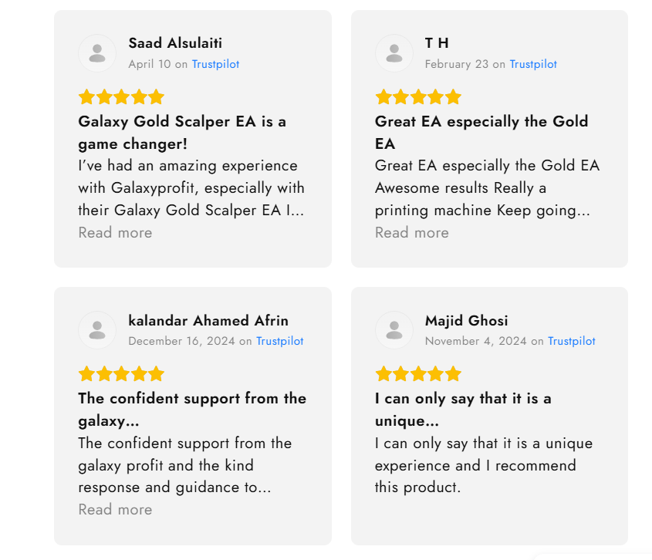Click Majid Ghosi's avatar icon

(x=394, y=330)
